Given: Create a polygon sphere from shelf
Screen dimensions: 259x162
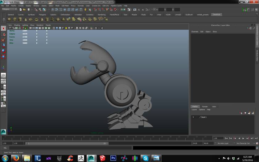Looking at the screenshot, I should pos(10,19).
